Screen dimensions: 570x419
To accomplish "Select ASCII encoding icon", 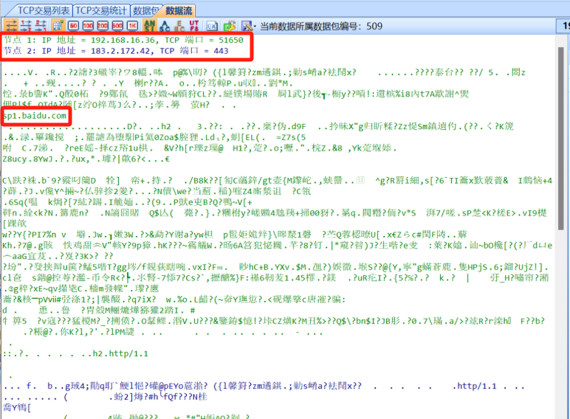I will pos(165,26).
